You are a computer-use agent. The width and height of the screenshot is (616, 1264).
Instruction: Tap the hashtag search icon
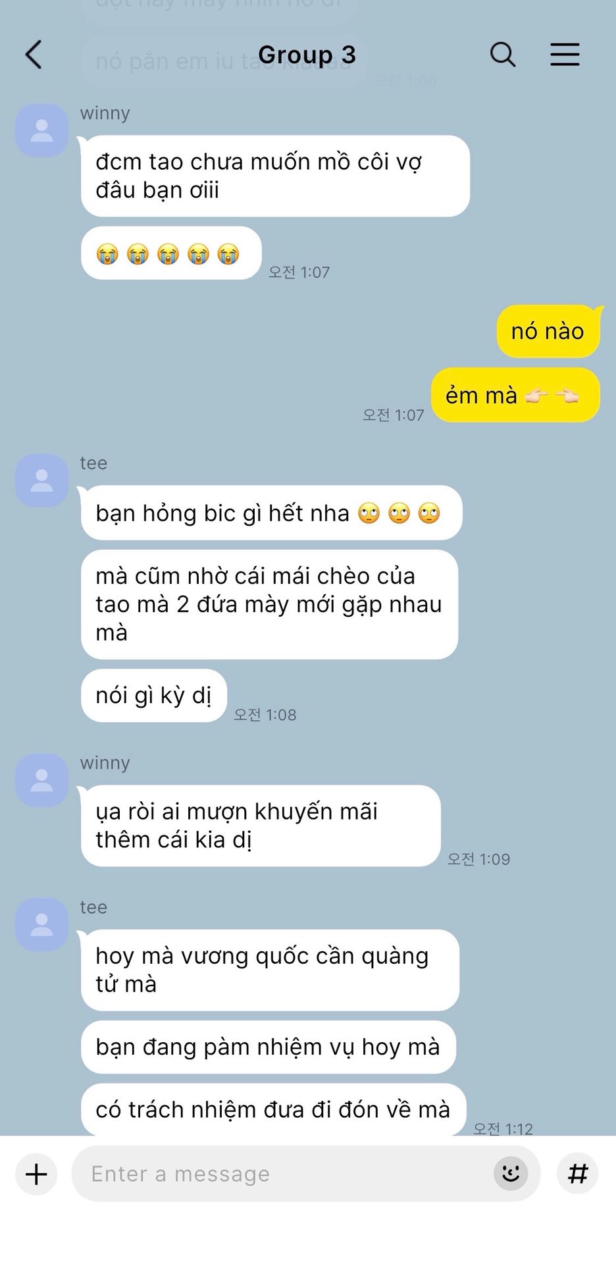coord(577,1173)
